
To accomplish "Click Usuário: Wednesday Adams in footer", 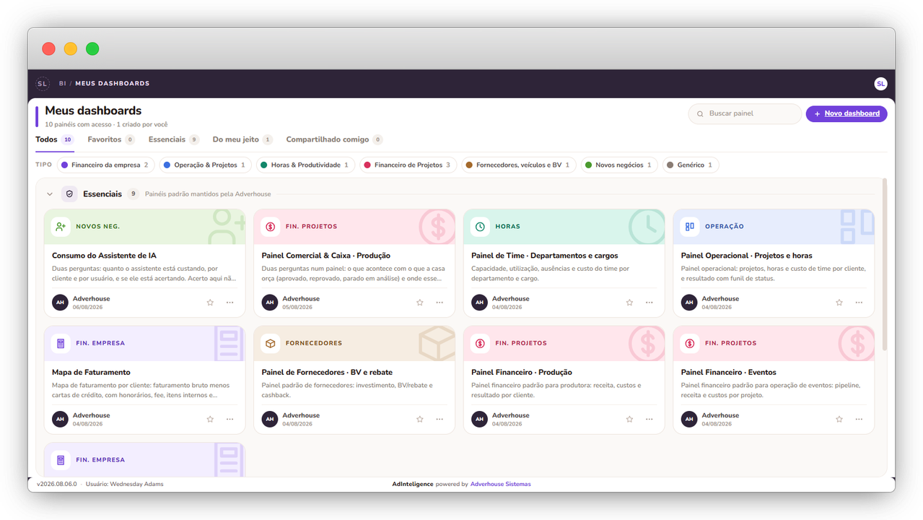I will [x=124, y=484].
